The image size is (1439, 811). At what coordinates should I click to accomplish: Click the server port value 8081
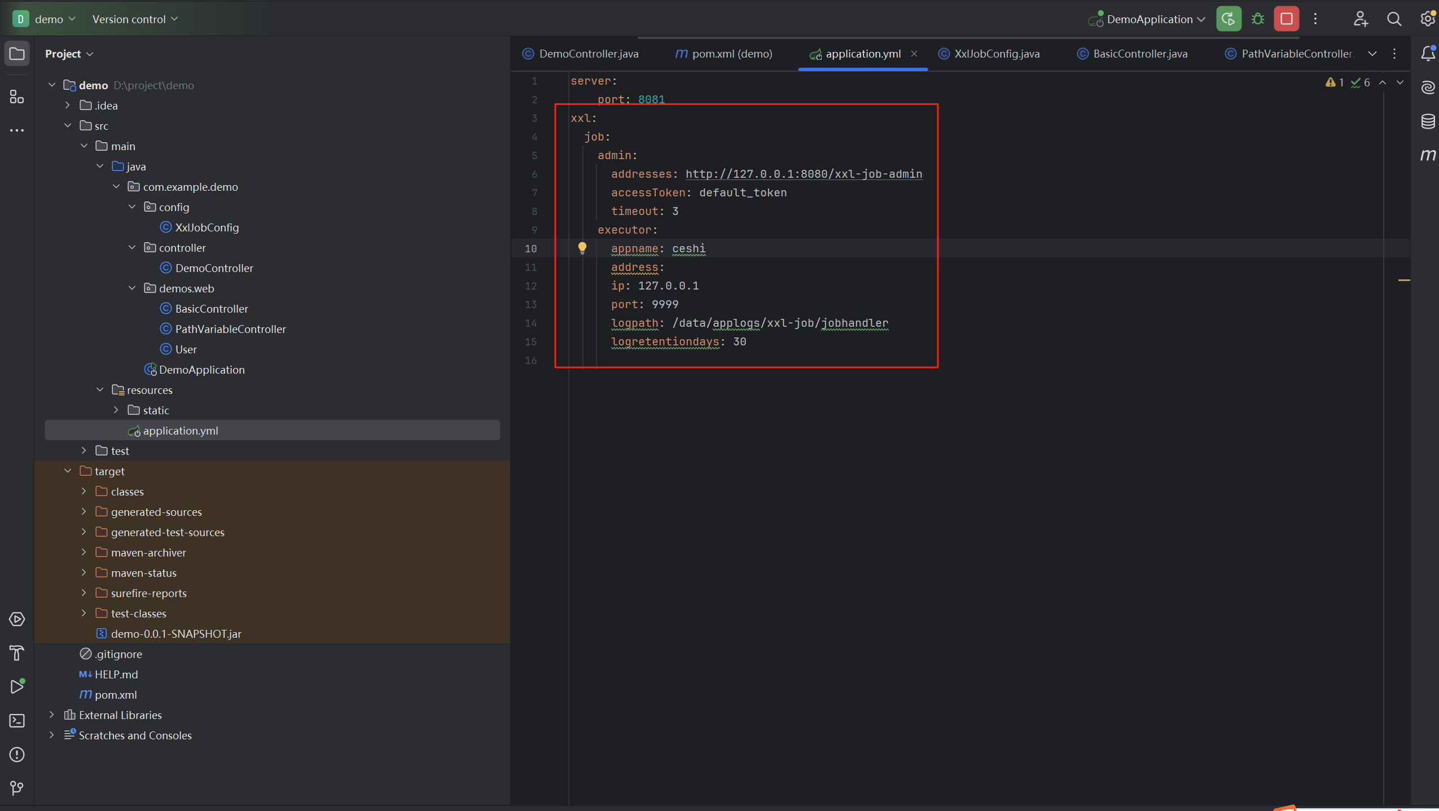pos(651,99)
